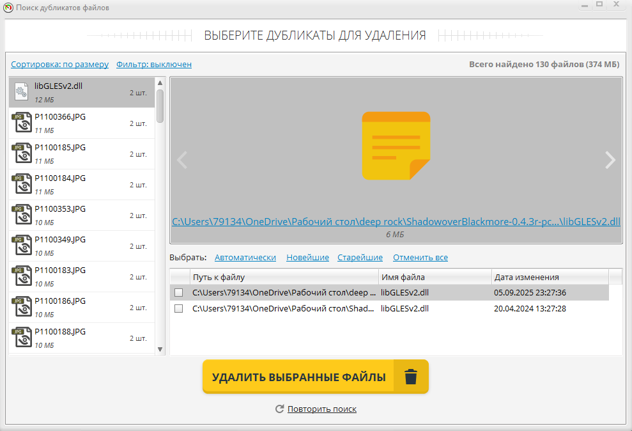
Task: Select the P1100186.JPG duplicate group
Action: (x=82, y=307)
